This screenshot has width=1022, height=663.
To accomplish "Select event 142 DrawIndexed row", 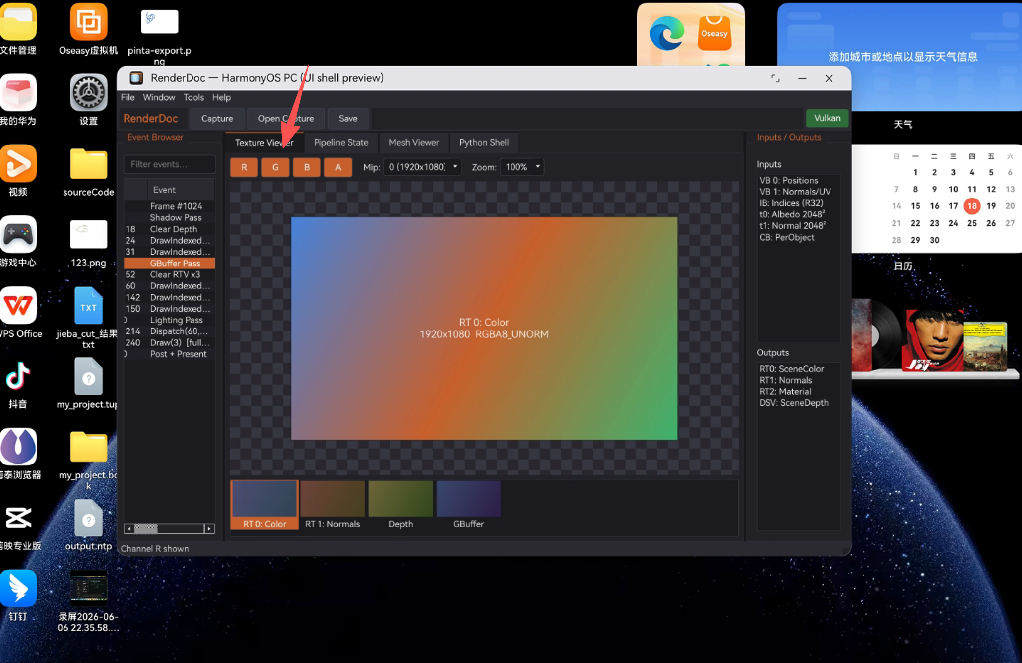I will 169,297.
